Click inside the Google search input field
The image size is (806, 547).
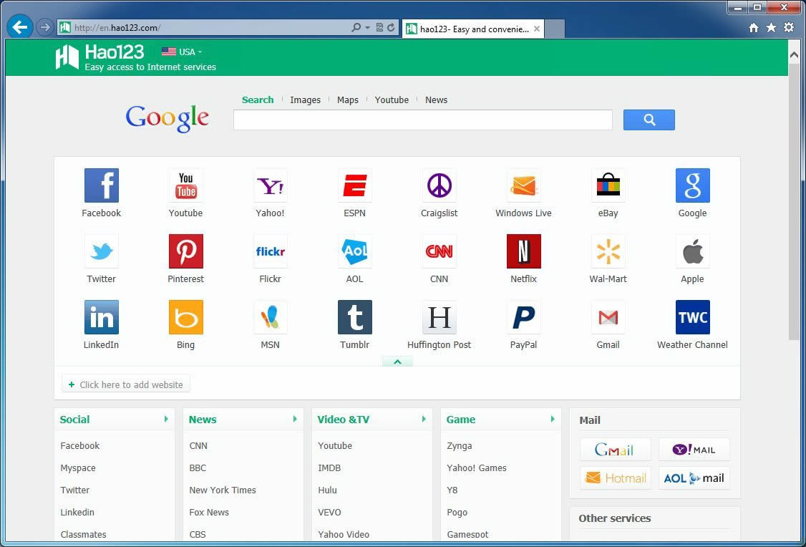(422, 120)
